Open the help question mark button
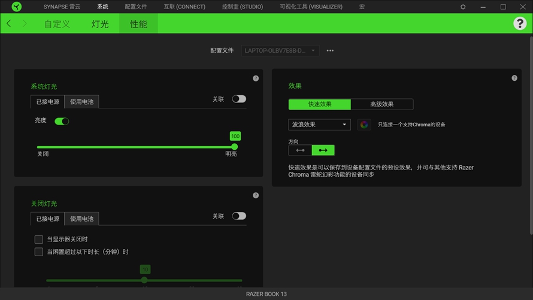The height and width of the screenshot is (300, 533). click(x=520, y=23)
